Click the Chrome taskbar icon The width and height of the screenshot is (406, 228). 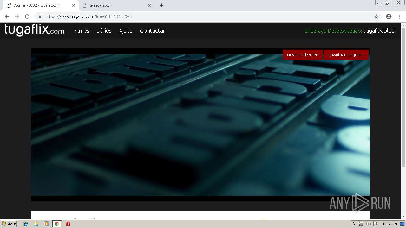tap(57, 224)
